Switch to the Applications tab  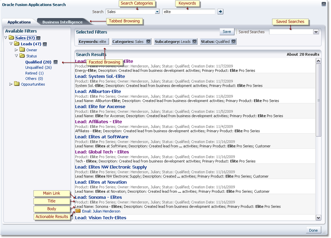tap(19, 22)
